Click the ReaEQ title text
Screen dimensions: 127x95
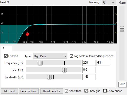click(x=5, y=2)
